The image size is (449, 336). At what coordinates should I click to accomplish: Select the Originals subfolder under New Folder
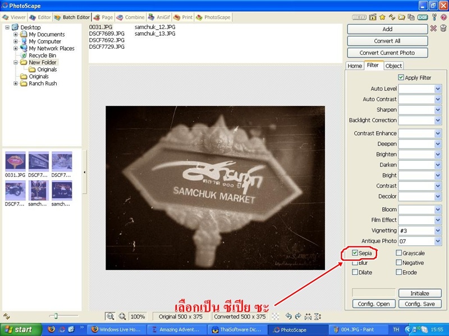click(47, 69)
